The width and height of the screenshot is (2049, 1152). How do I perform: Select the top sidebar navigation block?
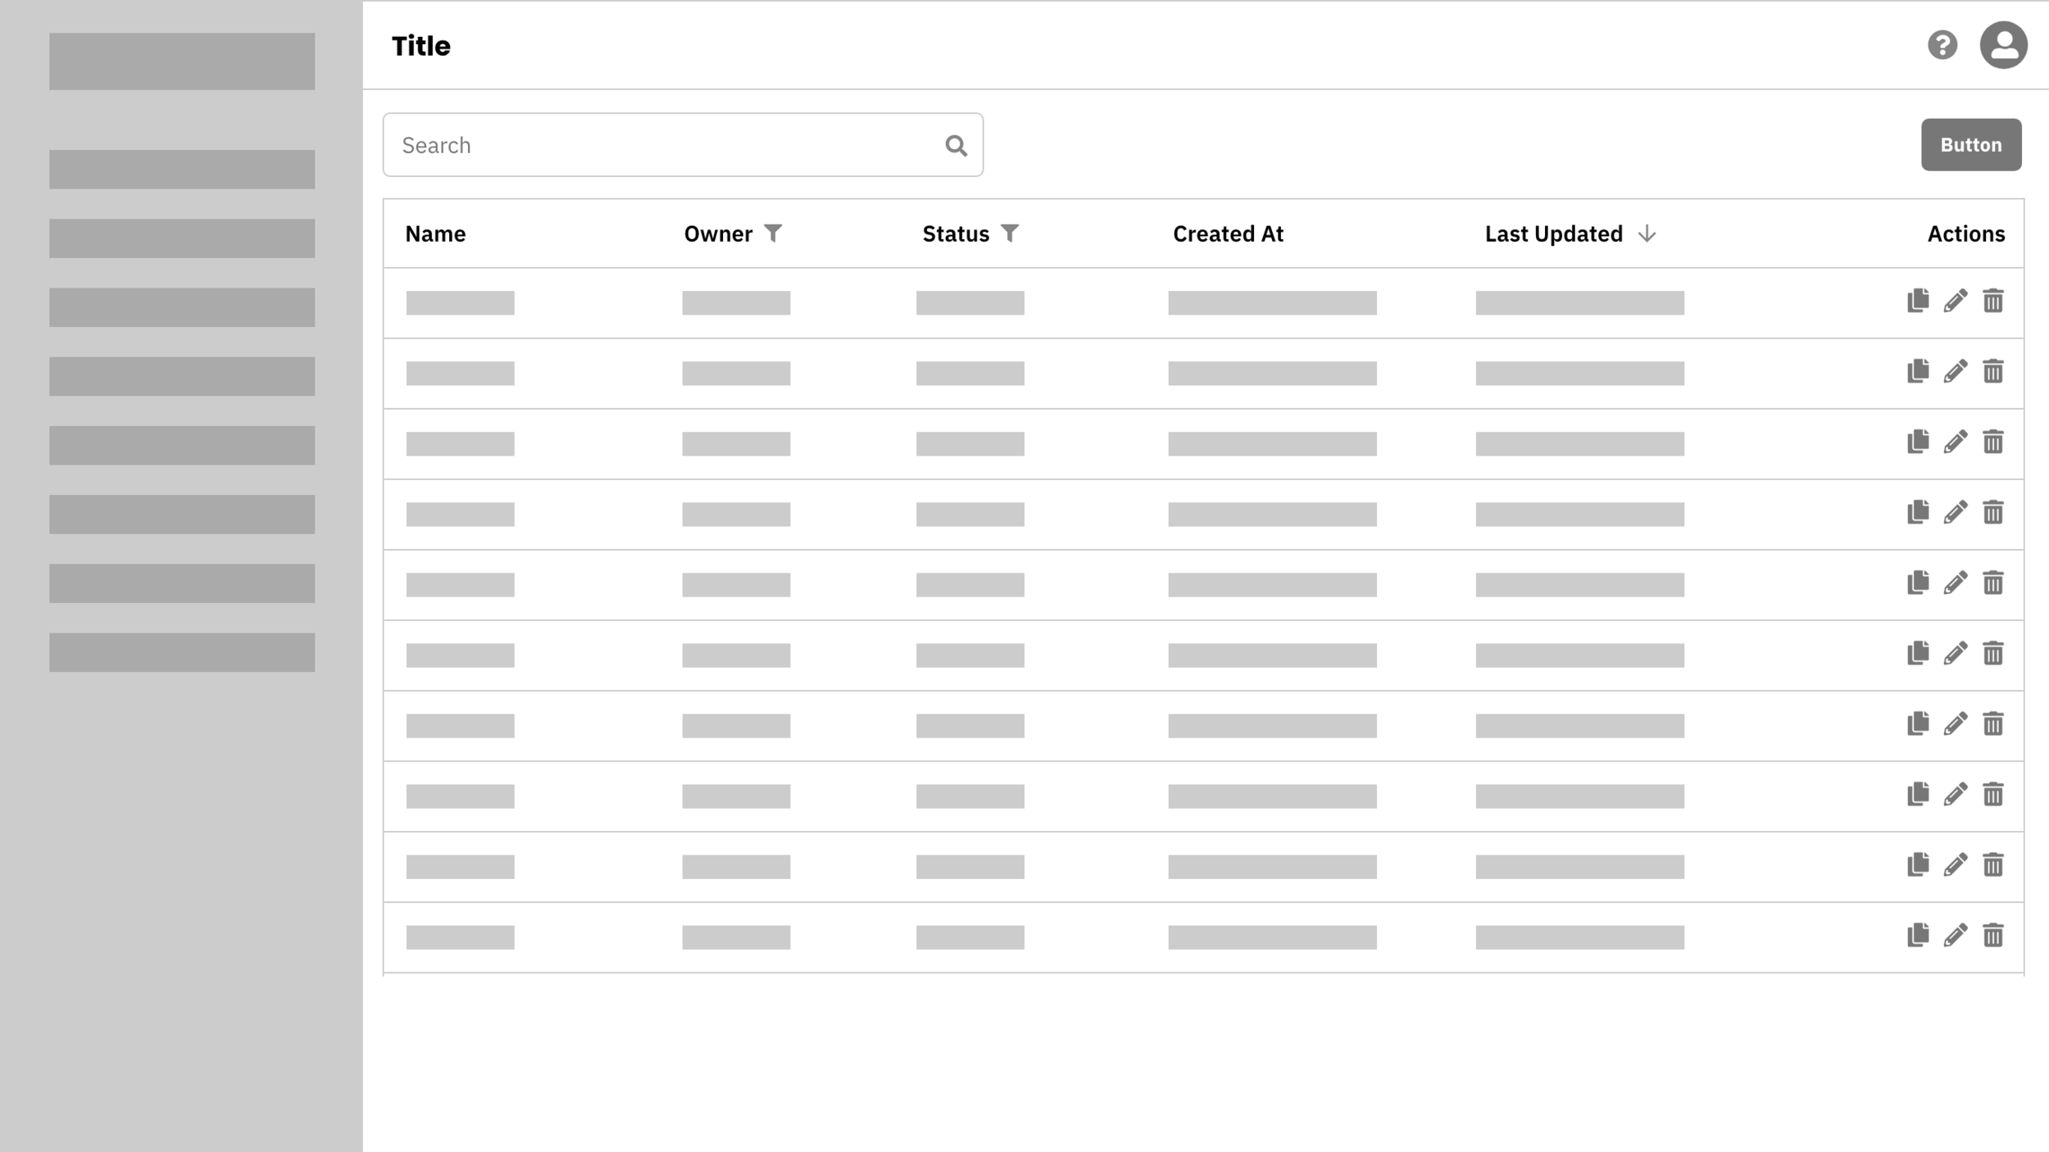[x=181, y=61]
